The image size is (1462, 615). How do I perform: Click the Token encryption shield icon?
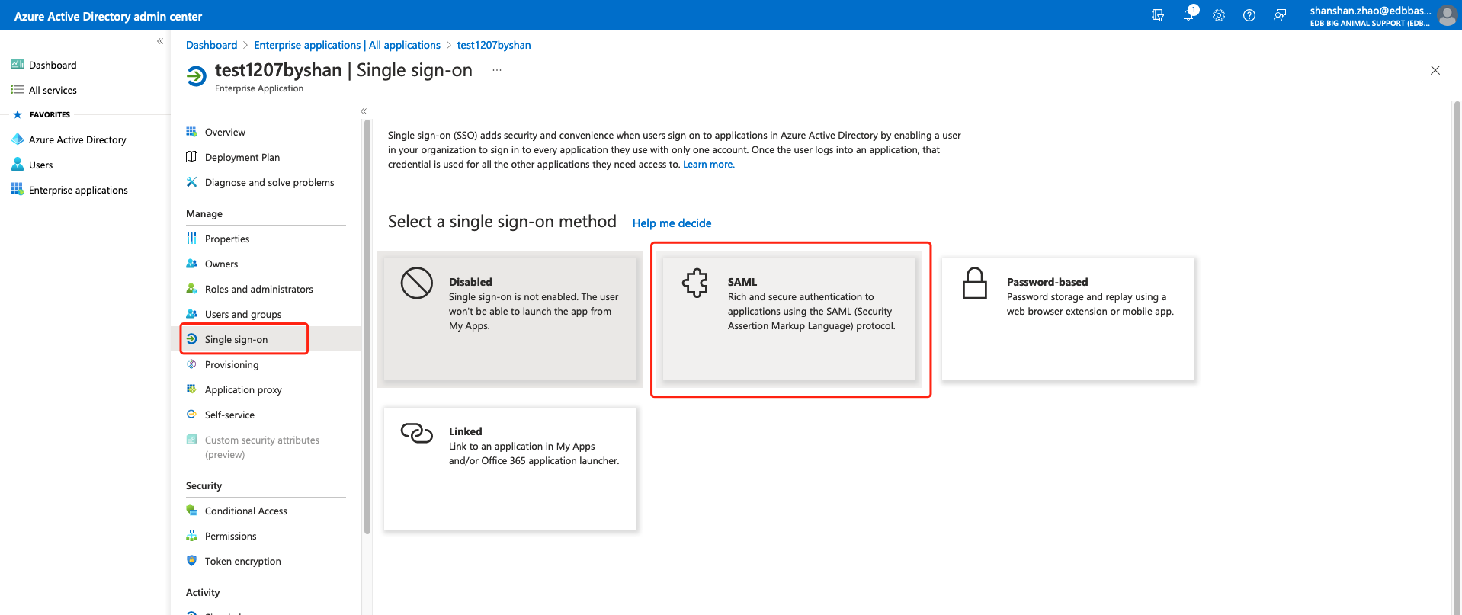(191, 560)
